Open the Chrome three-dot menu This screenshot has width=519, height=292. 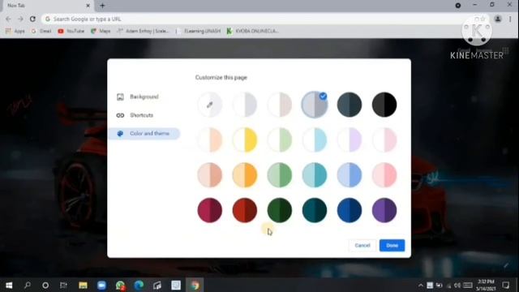click(x=510, y=19)
